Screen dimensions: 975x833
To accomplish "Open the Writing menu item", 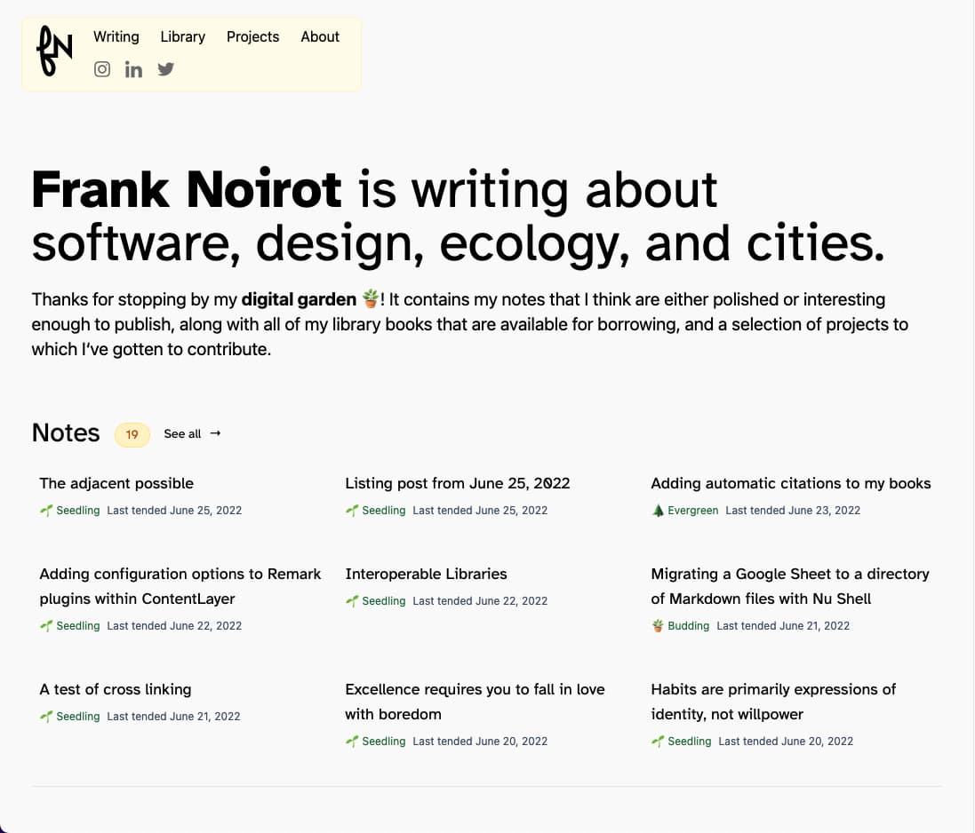I will click(x=116, y=36).
